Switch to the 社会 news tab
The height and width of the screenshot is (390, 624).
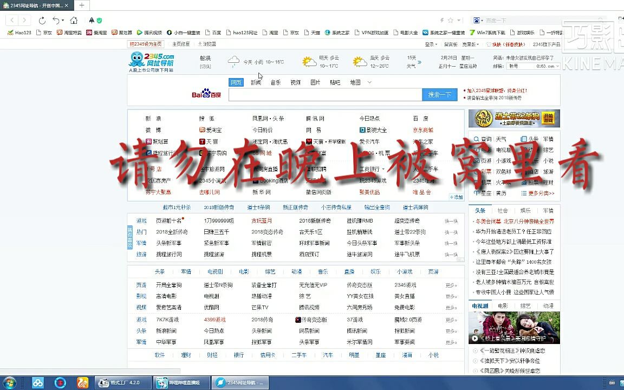(503, 211)
